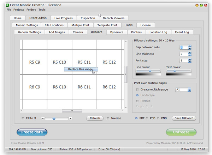Click right arrow of zoom slider
Screen dimensions: 212x155
point(70,119)
